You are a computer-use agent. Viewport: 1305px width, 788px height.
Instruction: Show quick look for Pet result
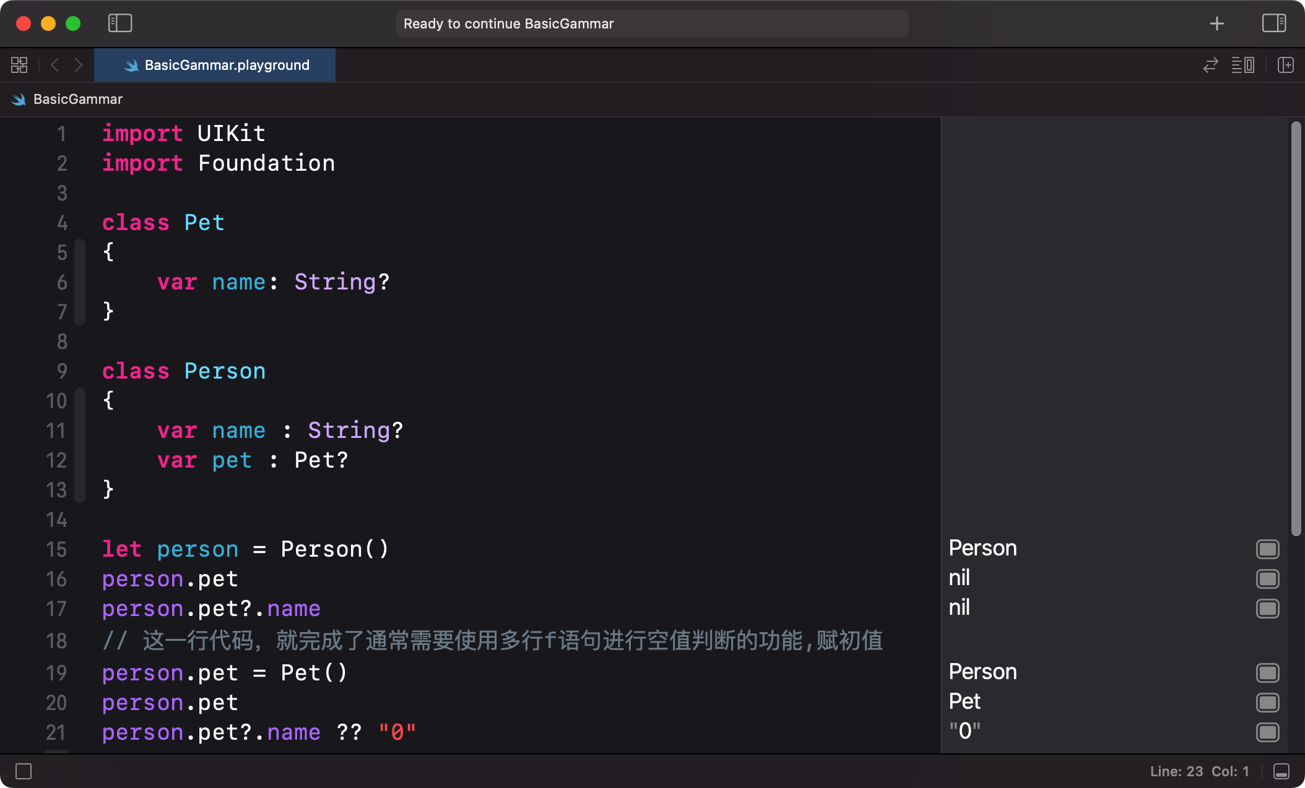click(1267, 703)
